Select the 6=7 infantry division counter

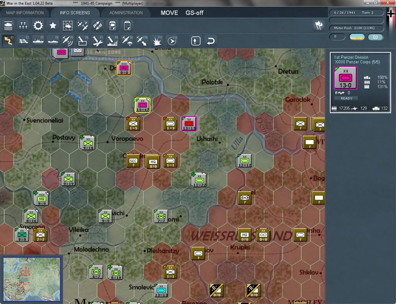point(96,272)
